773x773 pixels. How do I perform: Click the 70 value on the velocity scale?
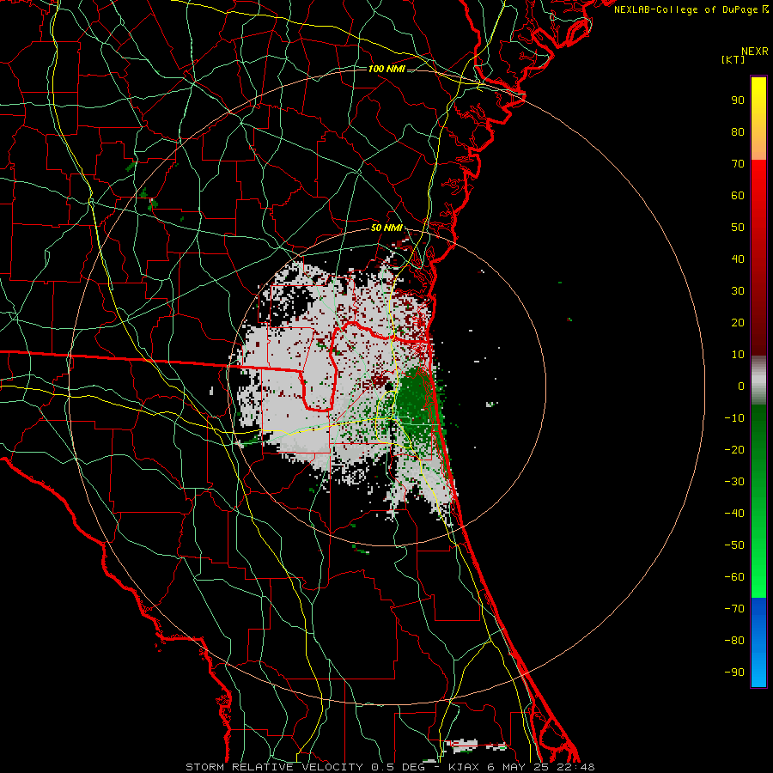tap(738, 164)
